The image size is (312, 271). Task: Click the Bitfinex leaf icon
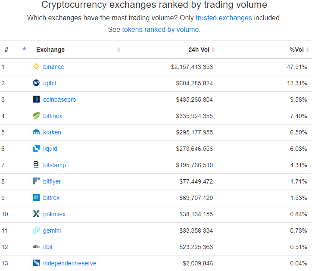pyautogui.click(x=36, y=116)
